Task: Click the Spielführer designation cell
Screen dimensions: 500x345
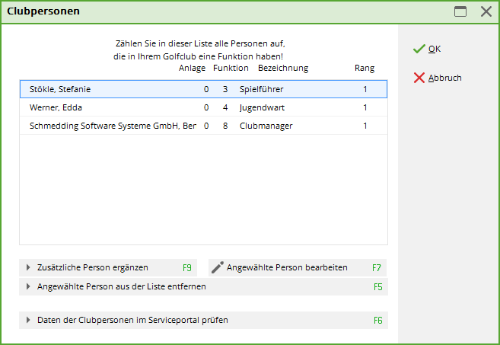Action: (x=262, y=89)
